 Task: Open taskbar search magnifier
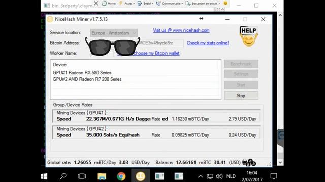[x=63, y=176]
